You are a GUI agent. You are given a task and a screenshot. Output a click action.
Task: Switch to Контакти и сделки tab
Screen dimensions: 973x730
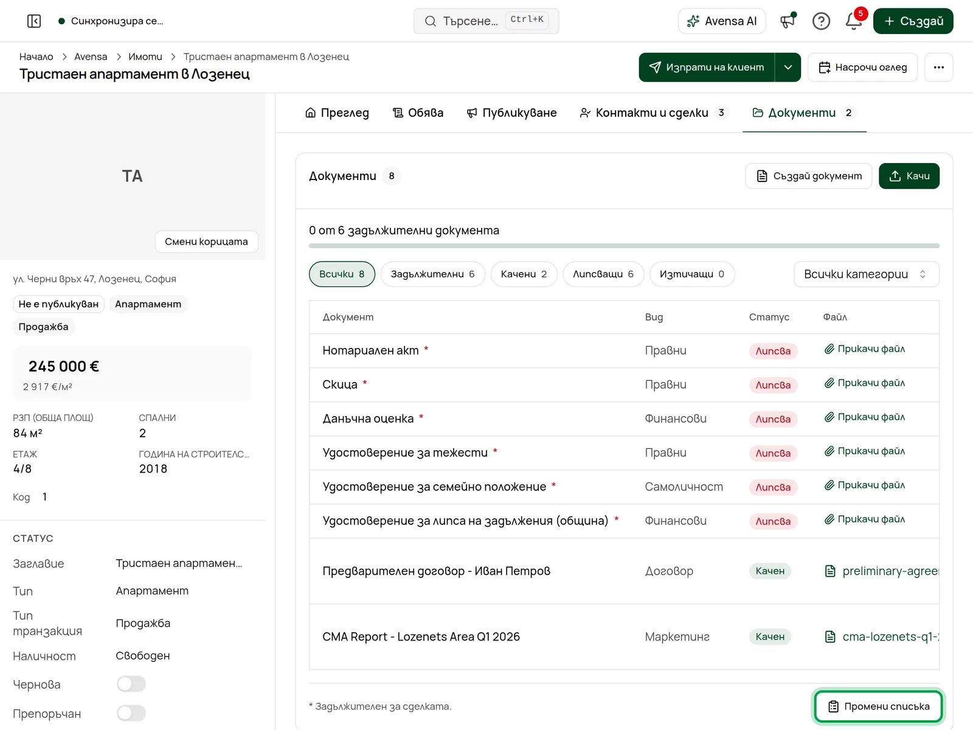pos(654,113)
